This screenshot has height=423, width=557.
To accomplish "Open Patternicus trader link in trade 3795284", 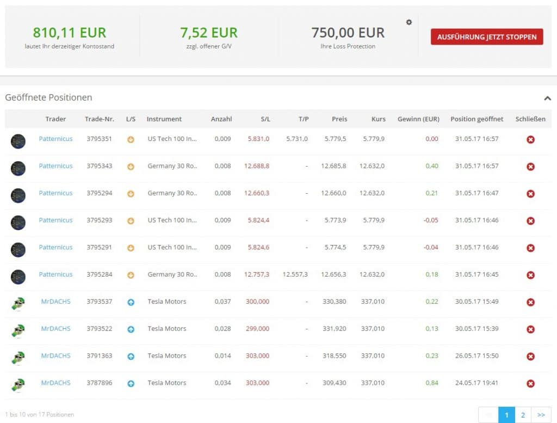I will pos(55,274).
